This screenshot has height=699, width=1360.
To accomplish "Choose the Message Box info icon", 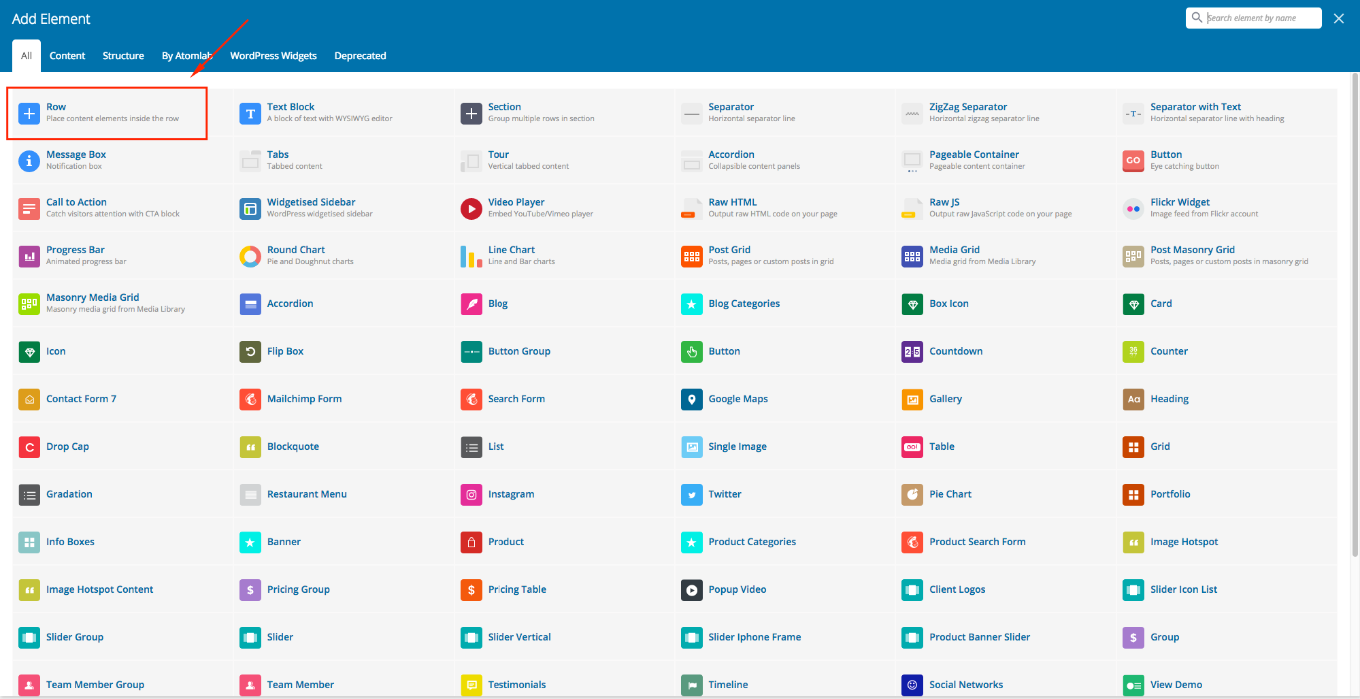I will coord(29,161).
